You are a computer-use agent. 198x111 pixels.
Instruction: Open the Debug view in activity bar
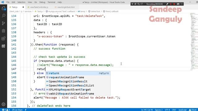click(3, 31)
